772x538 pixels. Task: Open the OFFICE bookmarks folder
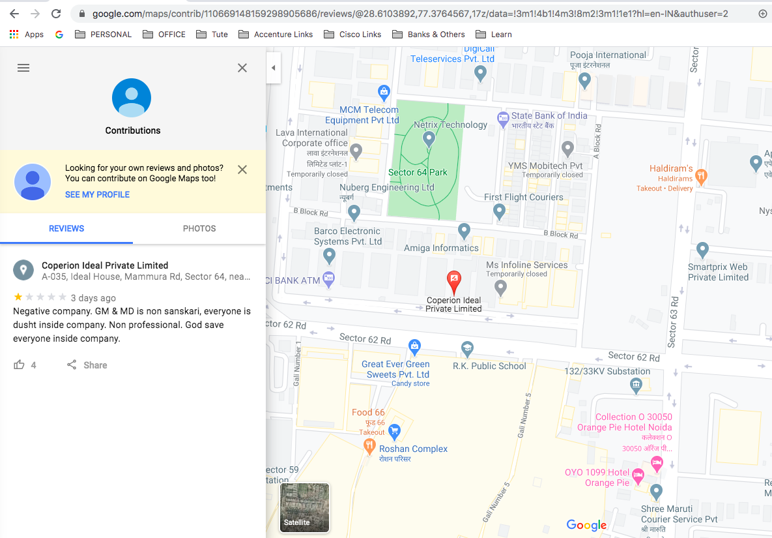(164, 35)
